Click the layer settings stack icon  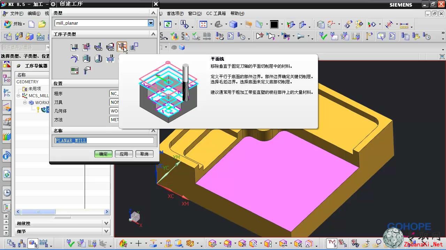point(321,24)
